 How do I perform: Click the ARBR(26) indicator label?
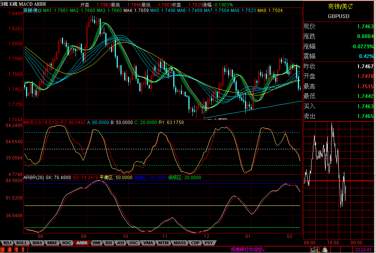tap(34, 178)
